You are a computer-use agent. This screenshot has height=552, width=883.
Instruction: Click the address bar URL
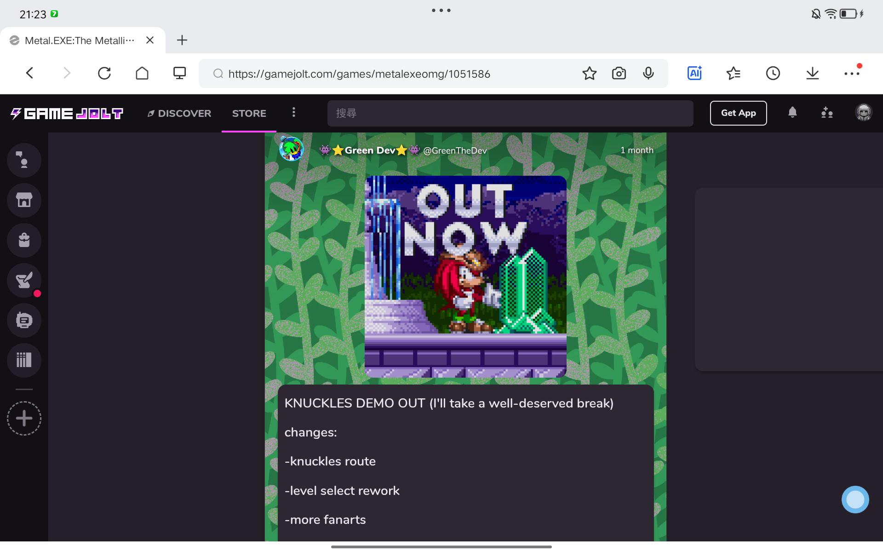click(x=359, y=74)
